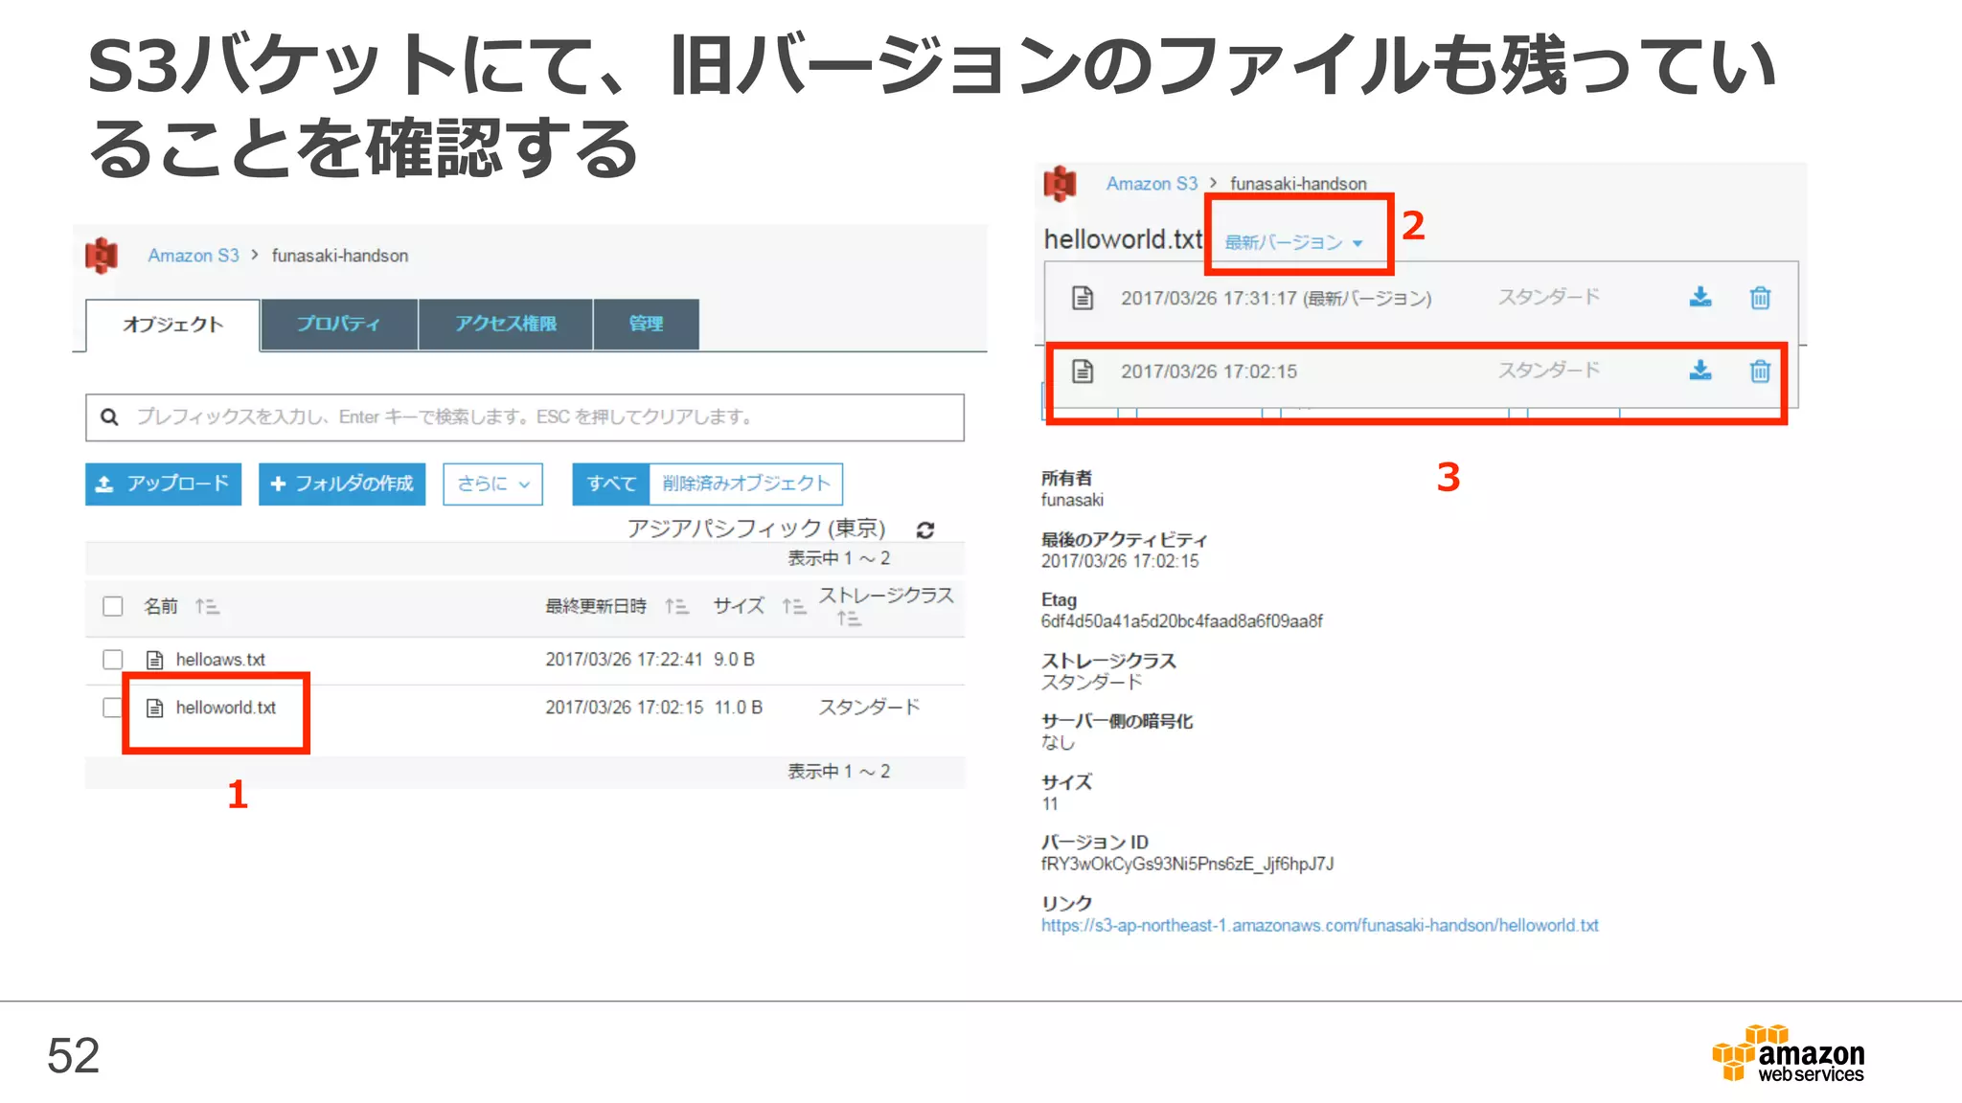
Task: Click the refresh icon beside アジアパシフィック (東京)
Action: pos(925,529)
